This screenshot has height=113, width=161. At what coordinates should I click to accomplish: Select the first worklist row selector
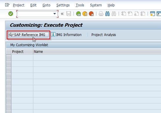click(x=9, y=58)
